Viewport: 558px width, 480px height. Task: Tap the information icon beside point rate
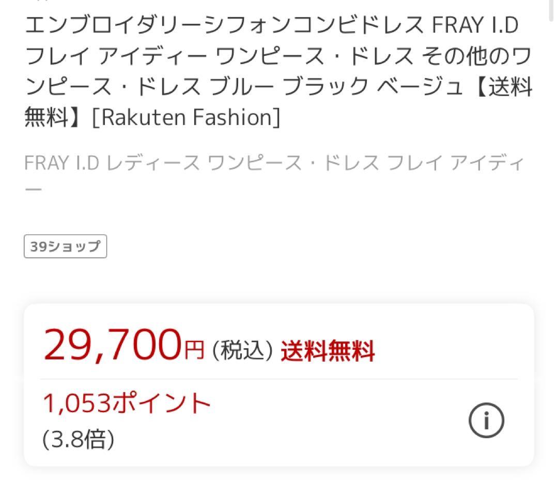pos(487,420)
